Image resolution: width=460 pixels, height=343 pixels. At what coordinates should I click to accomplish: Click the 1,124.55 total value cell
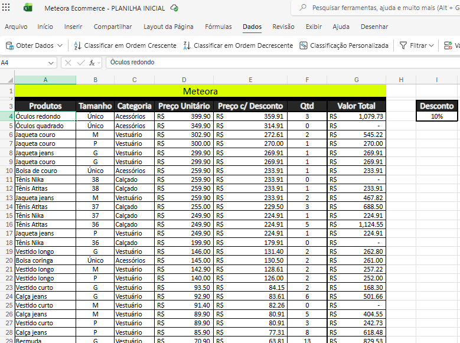click(x=357, y=224)
